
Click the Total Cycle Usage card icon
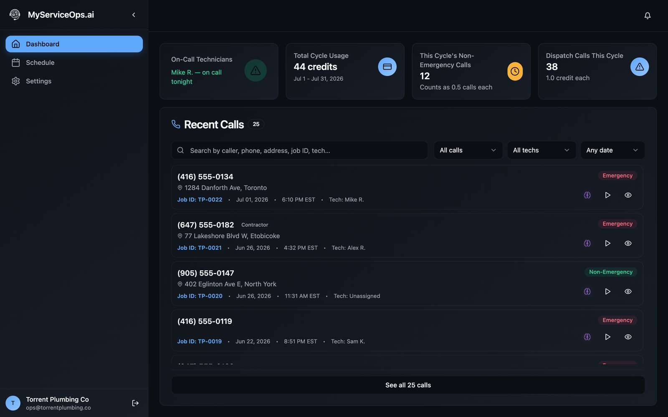[387, 67]
